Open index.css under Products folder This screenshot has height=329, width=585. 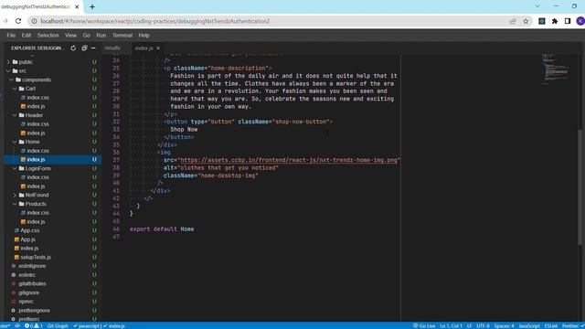[x=37, y=213]
